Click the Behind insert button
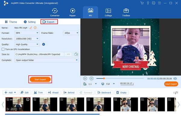The height and width of the screenshot is (117, 181). tap(69, 93)
